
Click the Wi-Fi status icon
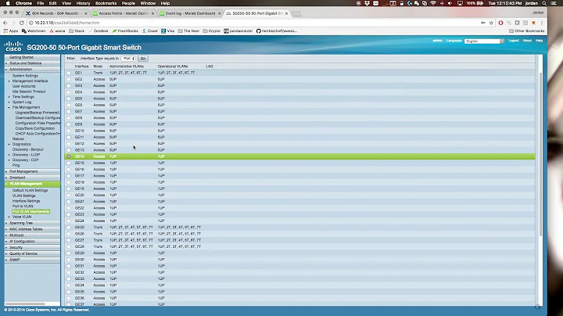tap(433, 3)
